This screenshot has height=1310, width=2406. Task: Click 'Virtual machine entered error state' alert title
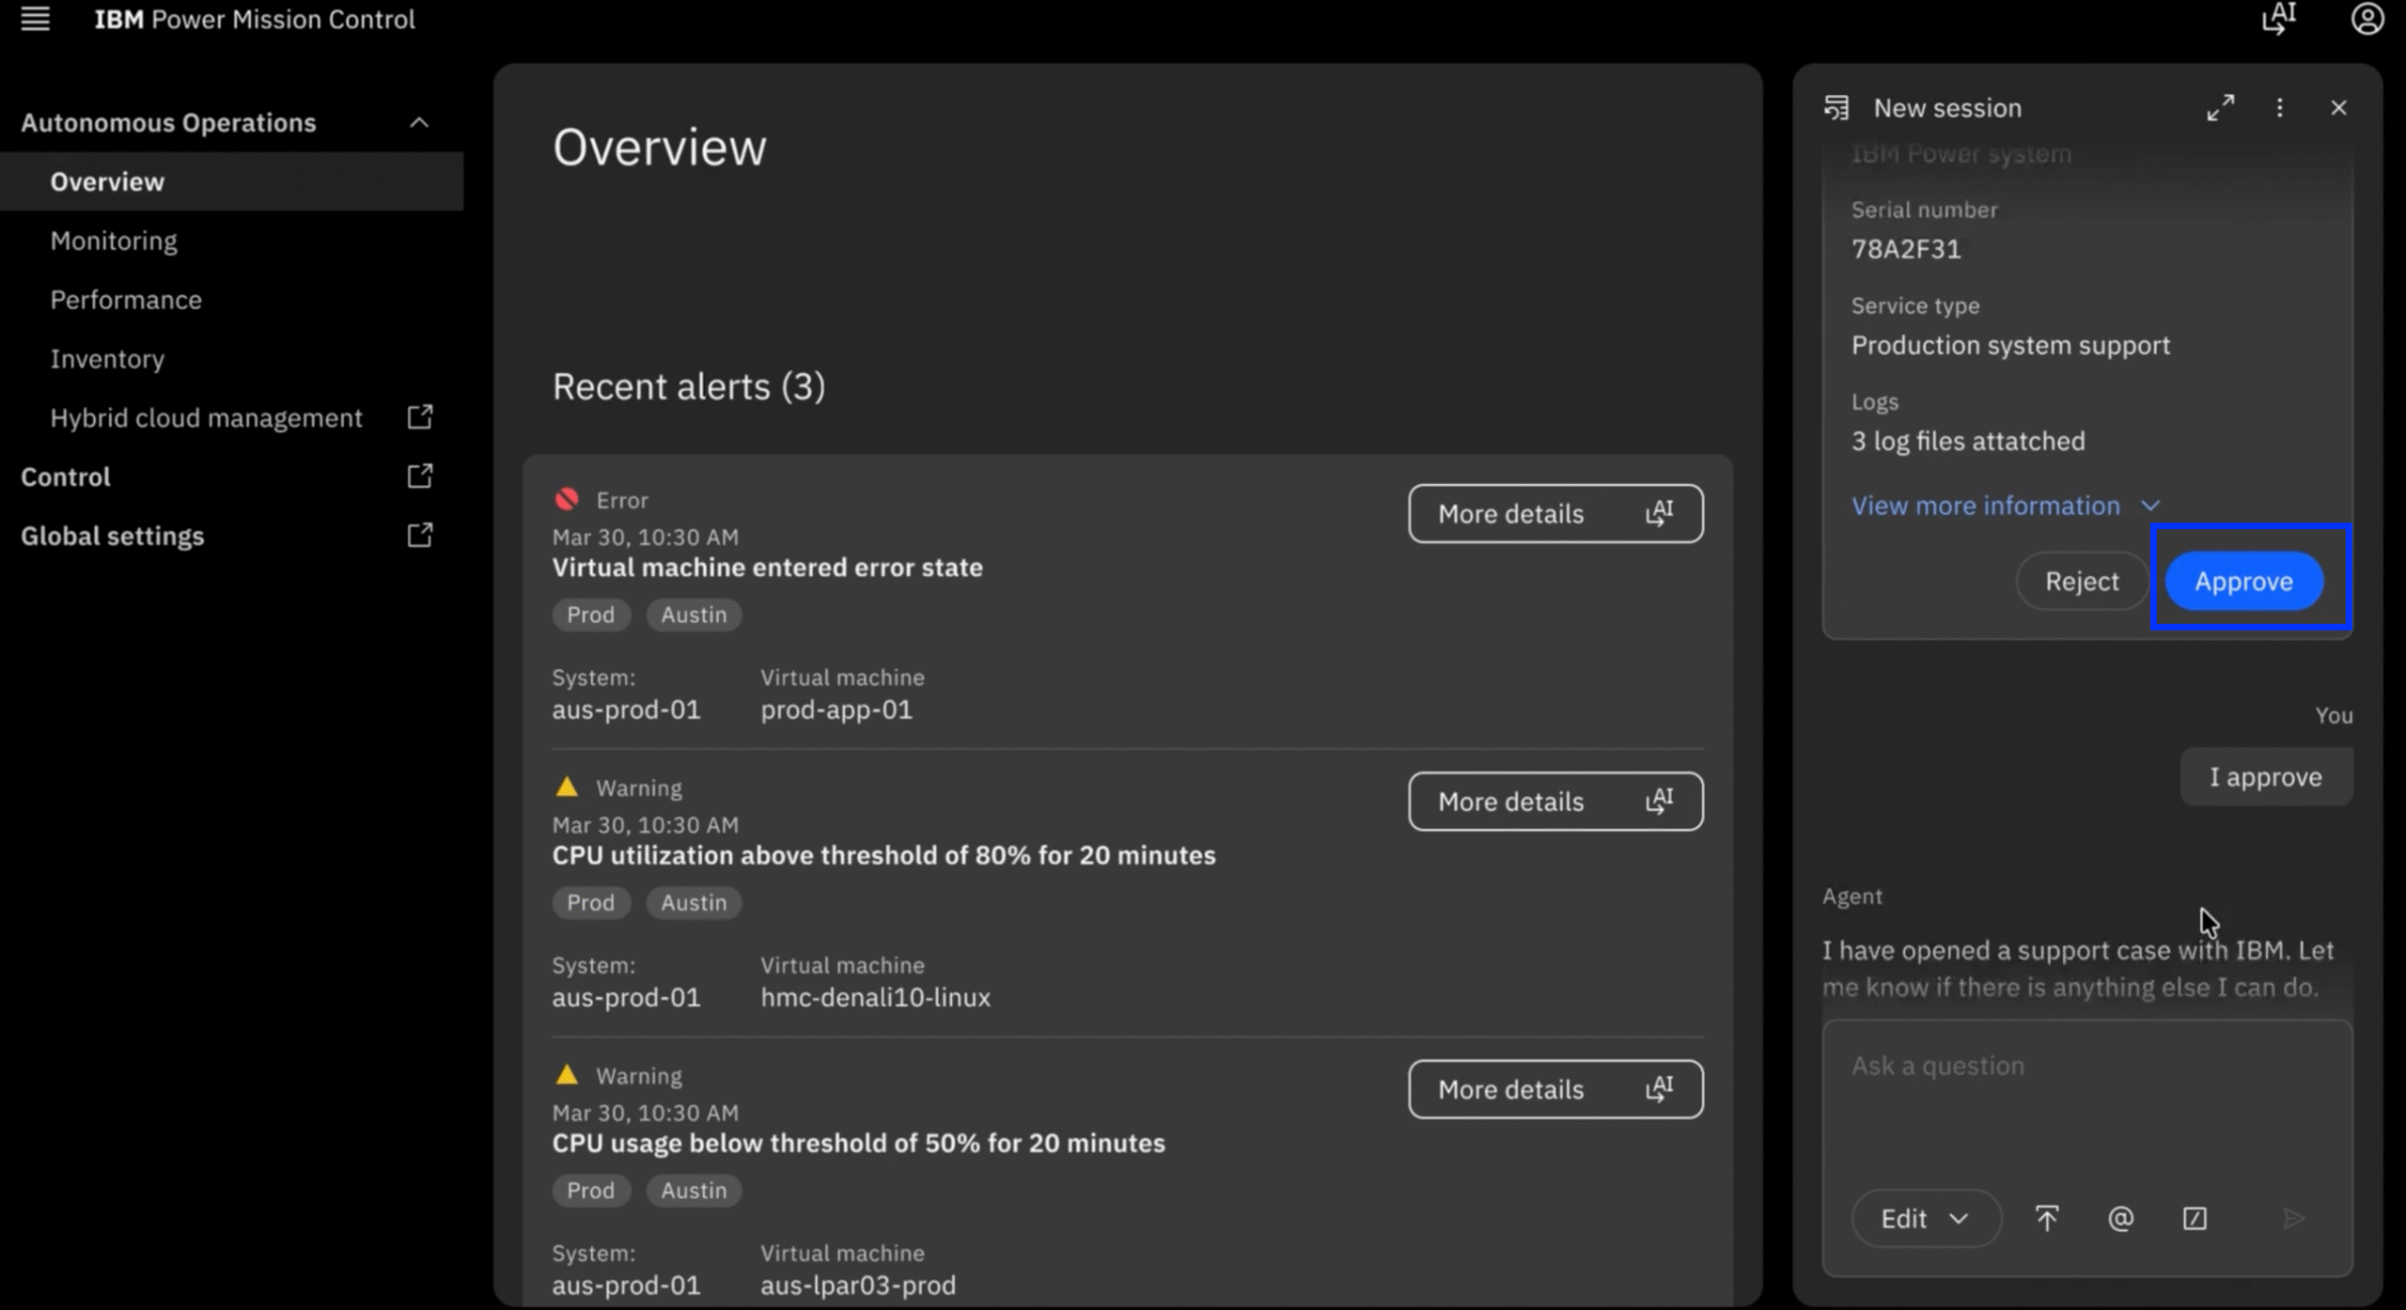click(x=767, y=568)
